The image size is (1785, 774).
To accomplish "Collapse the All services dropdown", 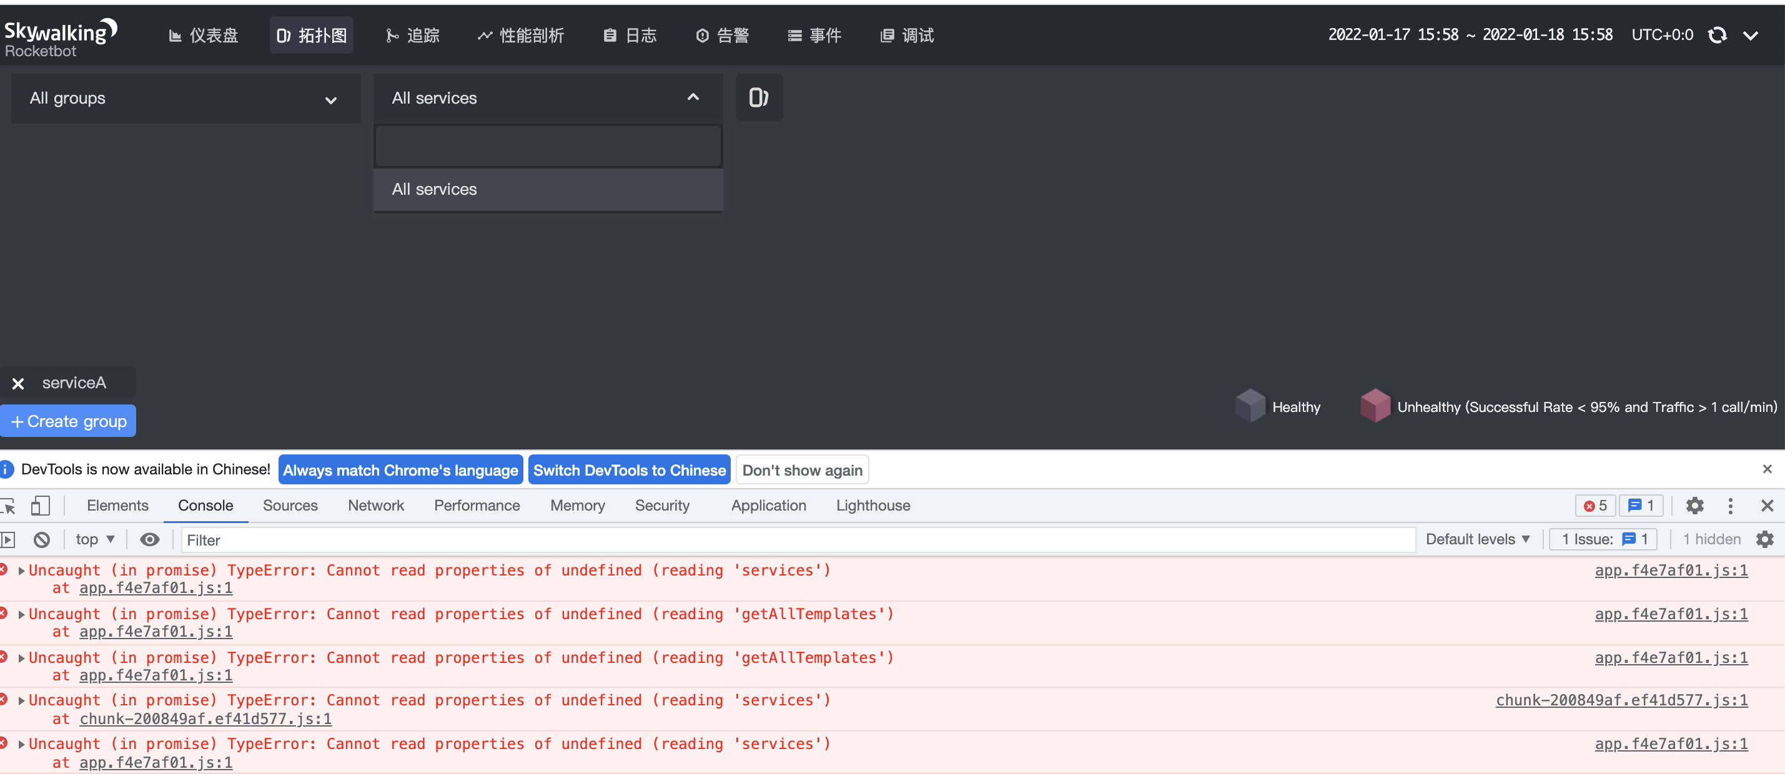I will [x=693, y=97].
